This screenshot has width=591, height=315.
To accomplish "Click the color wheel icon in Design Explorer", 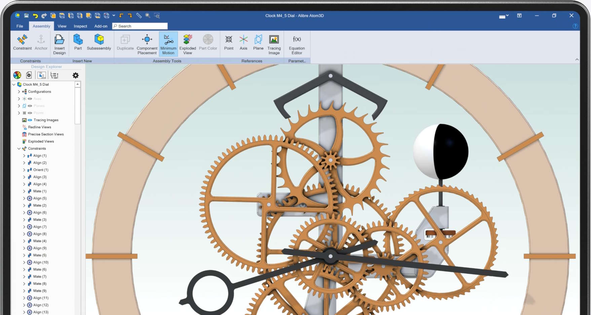I will click(x=17, y=75).
